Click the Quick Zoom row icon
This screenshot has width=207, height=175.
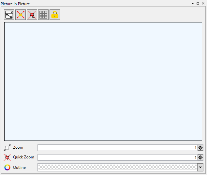[x=7, y=157]
